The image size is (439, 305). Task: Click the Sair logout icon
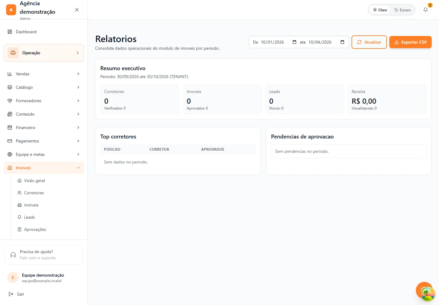(x=11, y=294)
